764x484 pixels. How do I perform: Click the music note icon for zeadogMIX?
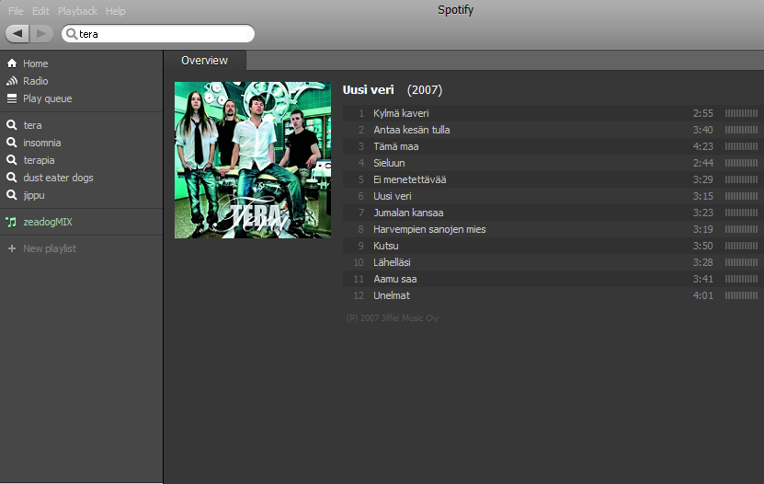(x=11, y=223)
